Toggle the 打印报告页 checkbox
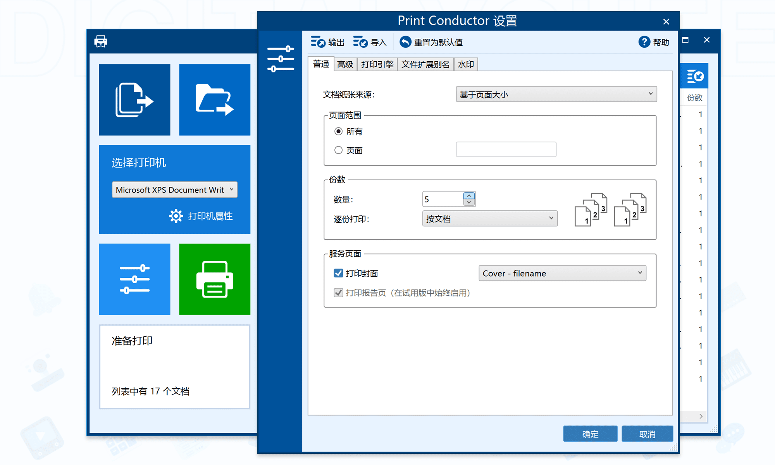The width and height of the screenshot is (775, 465). (x=338, y=293)
